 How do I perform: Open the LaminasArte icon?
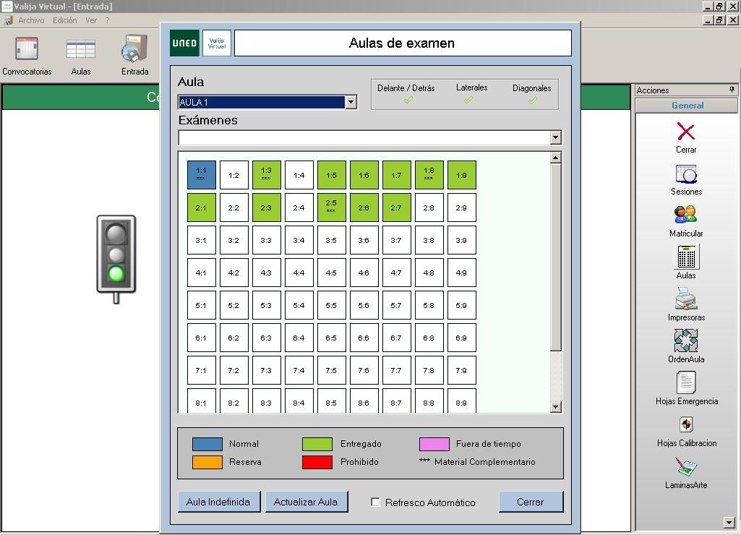[685, 467]
